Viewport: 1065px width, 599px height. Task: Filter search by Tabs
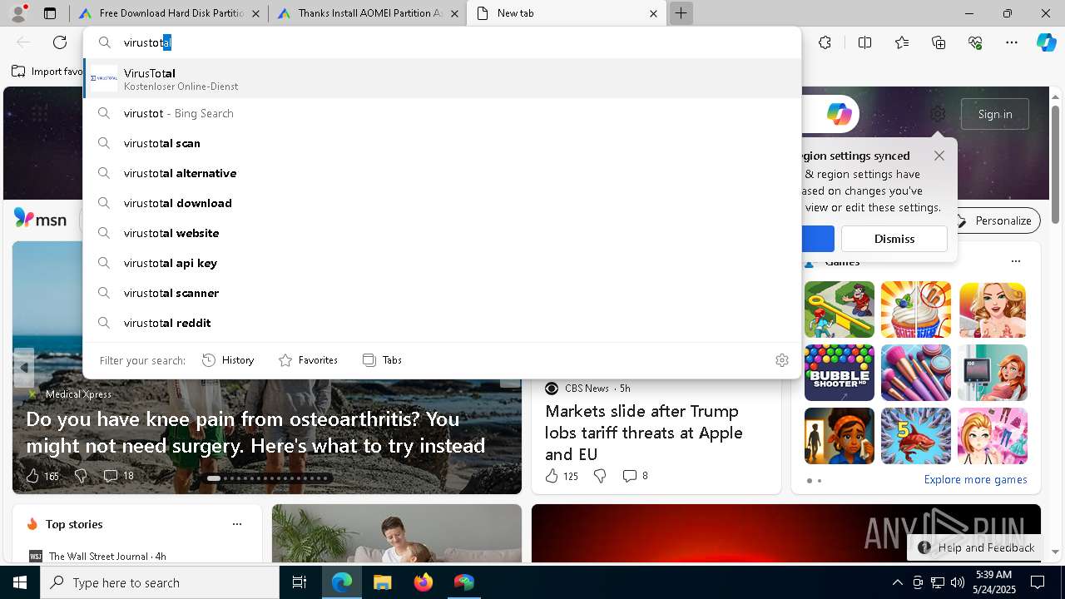coord(382,360)
